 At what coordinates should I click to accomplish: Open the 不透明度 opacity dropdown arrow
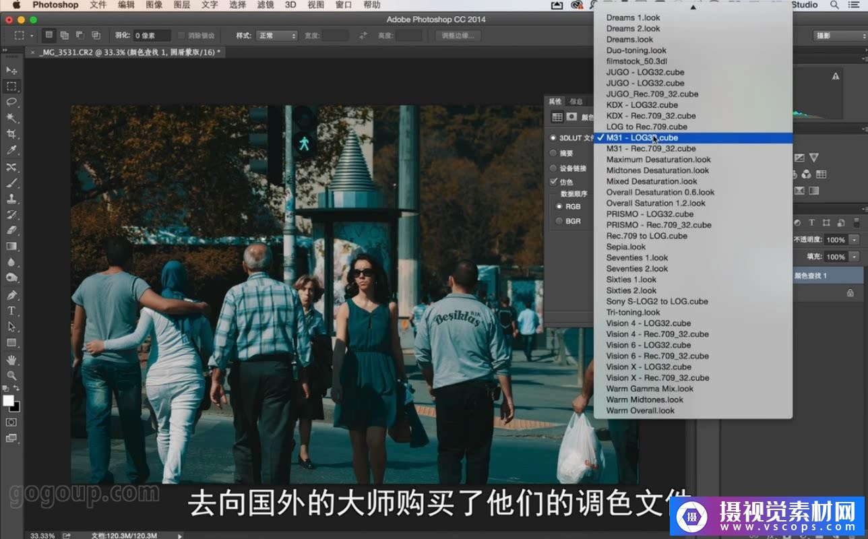coord(855,240)
